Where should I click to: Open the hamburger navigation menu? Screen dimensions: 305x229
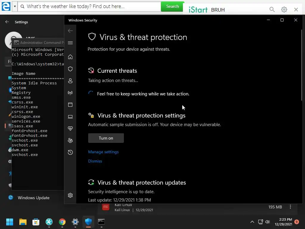70,43
